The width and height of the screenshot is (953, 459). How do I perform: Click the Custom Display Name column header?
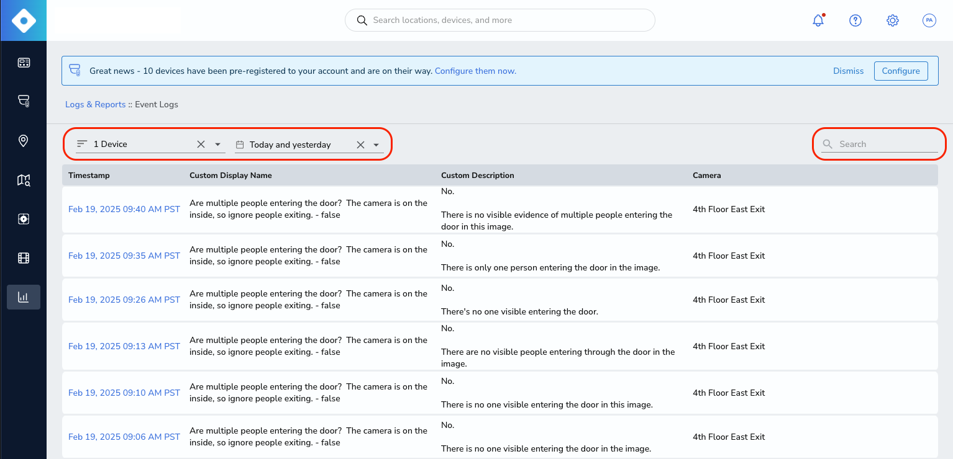click(230, 176)
